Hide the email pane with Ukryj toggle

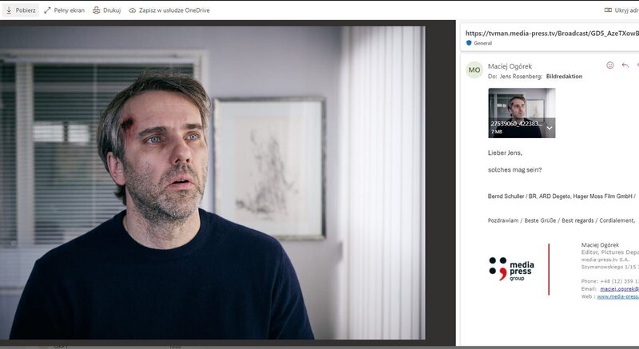coord(621,10)
